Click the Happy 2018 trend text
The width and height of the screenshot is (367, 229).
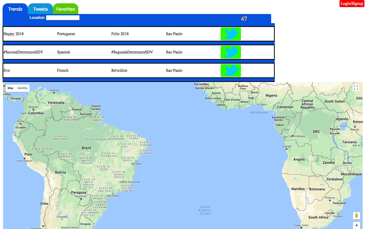click(x=14, y=34)
